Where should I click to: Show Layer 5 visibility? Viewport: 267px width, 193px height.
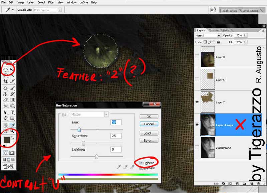click(197, 79)
